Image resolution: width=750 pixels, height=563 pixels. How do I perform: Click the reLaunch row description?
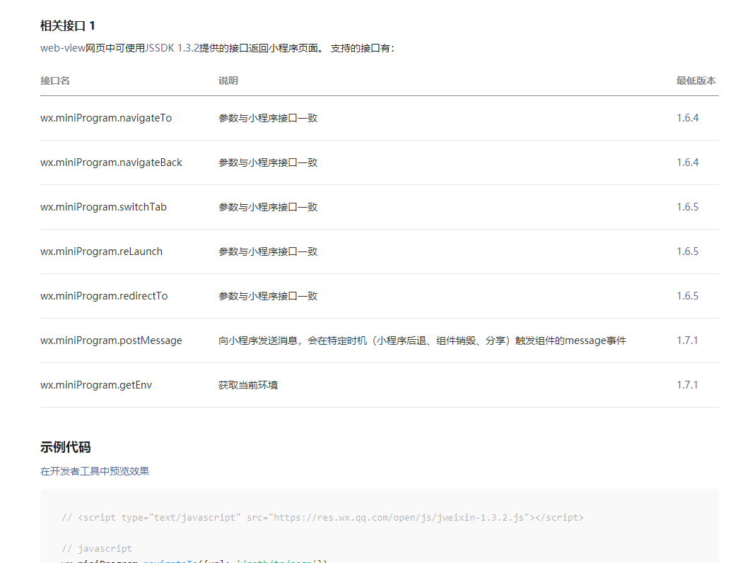coord(268,251)
